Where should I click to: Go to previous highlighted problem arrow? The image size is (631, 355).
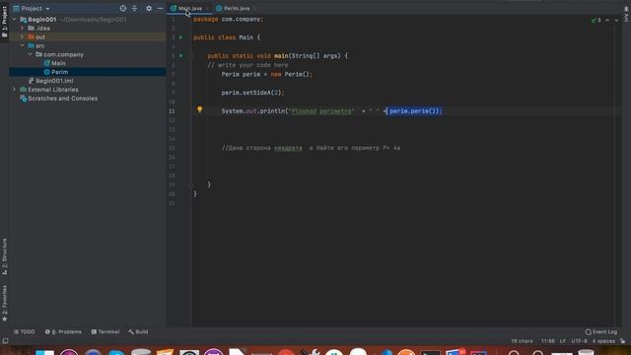(607, 20)
